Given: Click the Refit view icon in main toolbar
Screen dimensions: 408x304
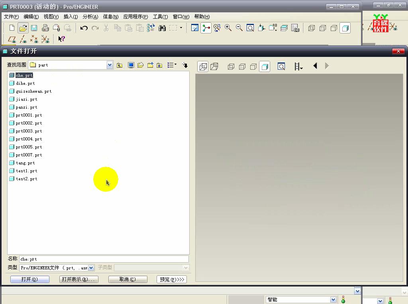Looking at the screenshot, I should [x=250, y=28].
